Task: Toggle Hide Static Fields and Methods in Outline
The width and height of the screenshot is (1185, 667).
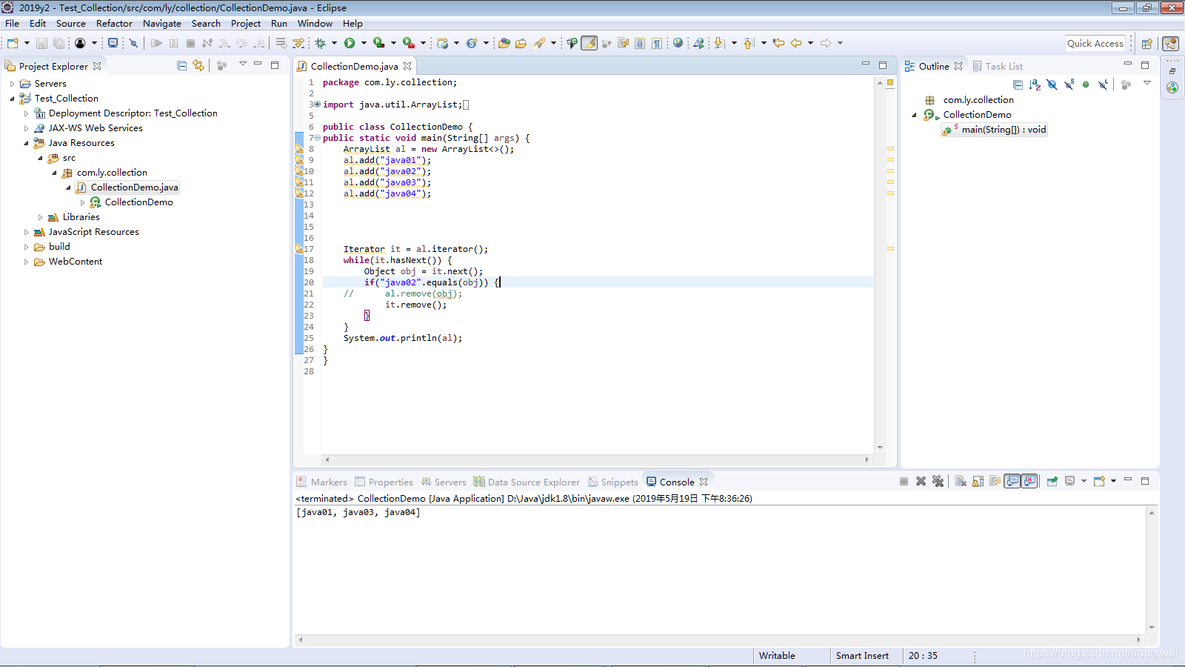Action: point(1069,84)
